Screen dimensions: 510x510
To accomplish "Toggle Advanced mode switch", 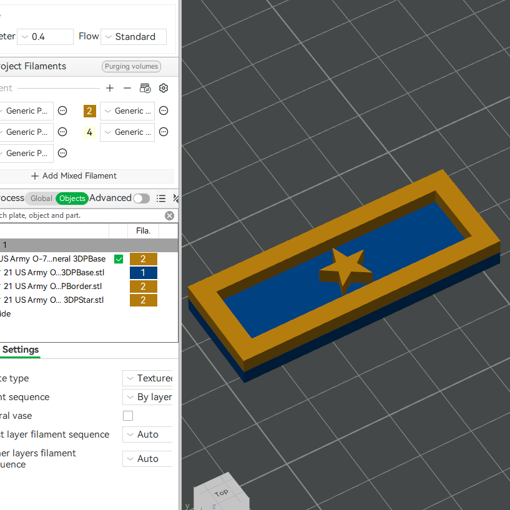I will [142, 199].
